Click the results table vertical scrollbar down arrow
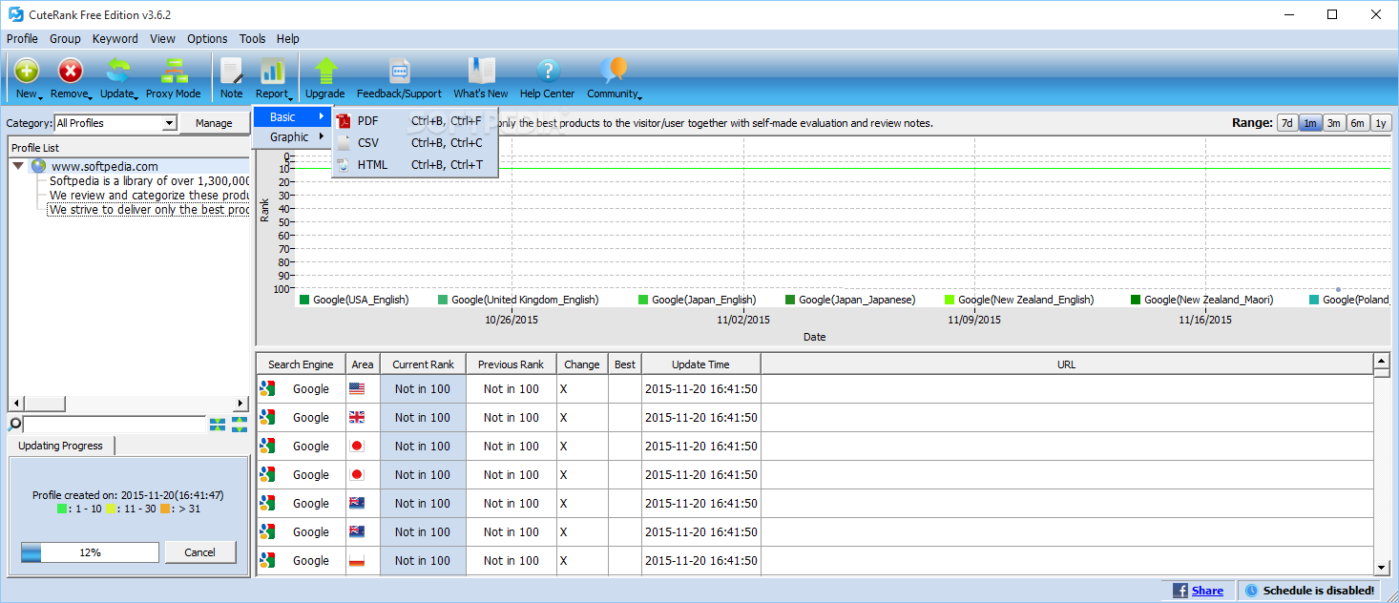Viewport: 1399px width, 603px height. click(x=1381, y=567)
